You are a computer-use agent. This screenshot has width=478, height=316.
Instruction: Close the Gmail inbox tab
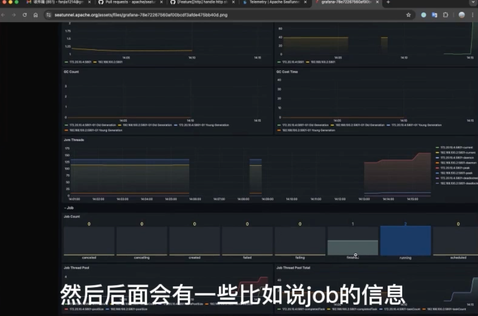click(x=89, y=2)
